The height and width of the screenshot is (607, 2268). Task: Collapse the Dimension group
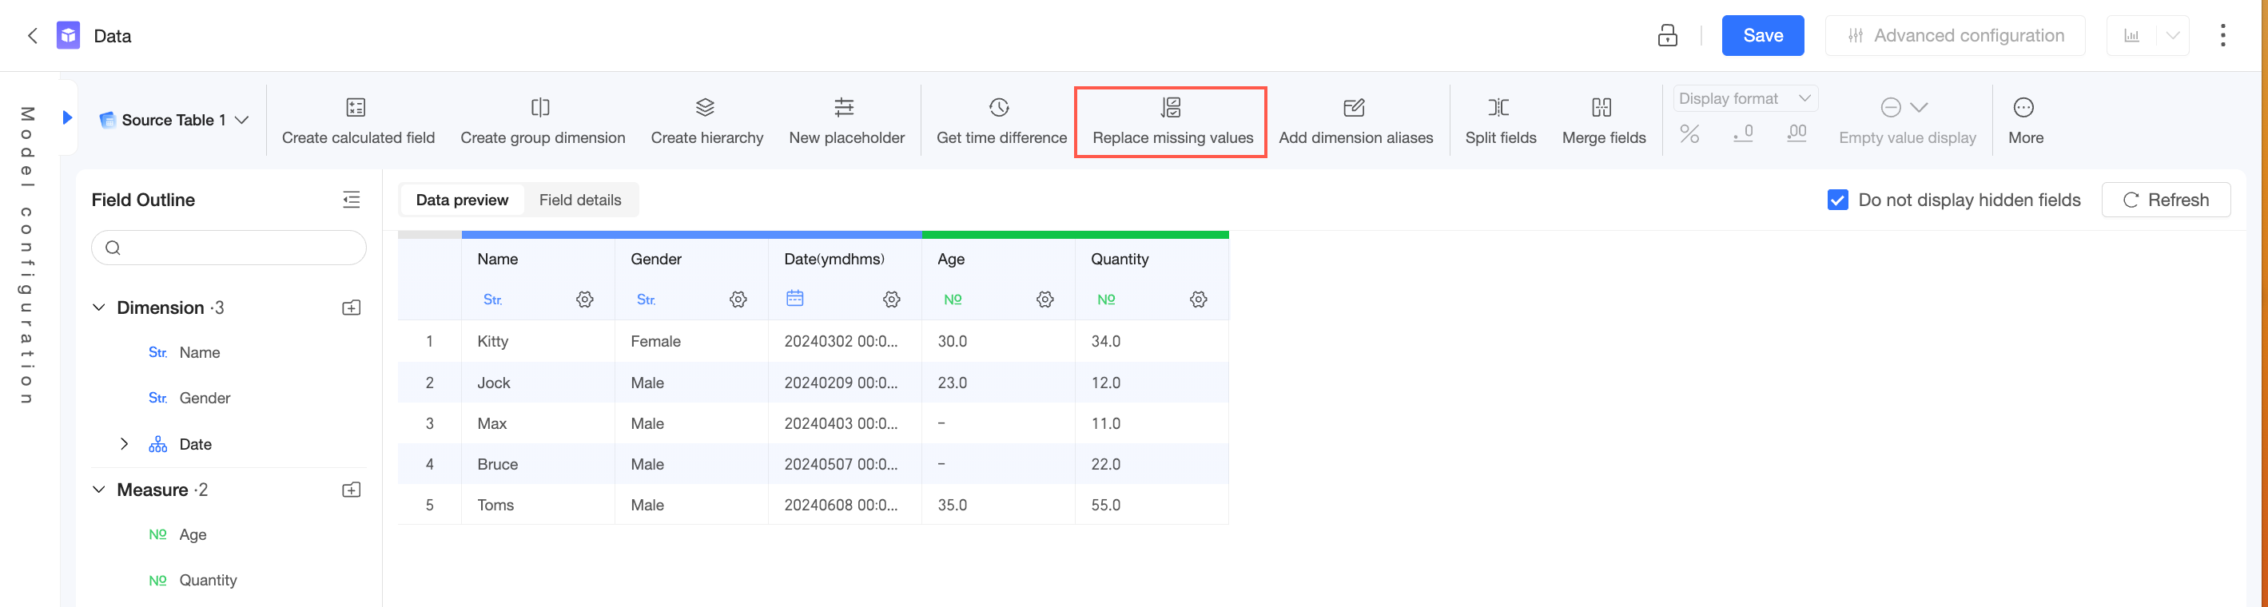point(98,308)
